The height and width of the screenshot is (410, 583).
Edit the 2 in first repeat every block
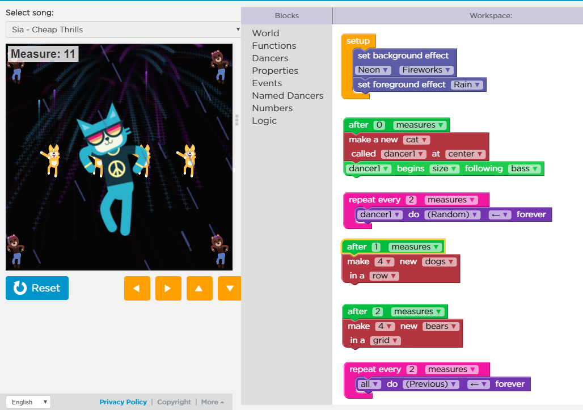pyautogui.click(x=411, y=200)
